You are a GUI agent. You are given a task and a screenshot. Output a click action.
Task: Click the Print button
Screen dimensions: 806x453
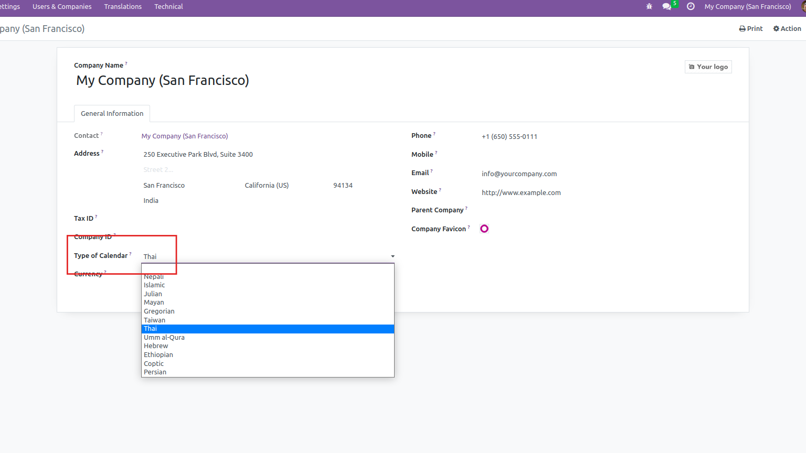coord(751,28)
